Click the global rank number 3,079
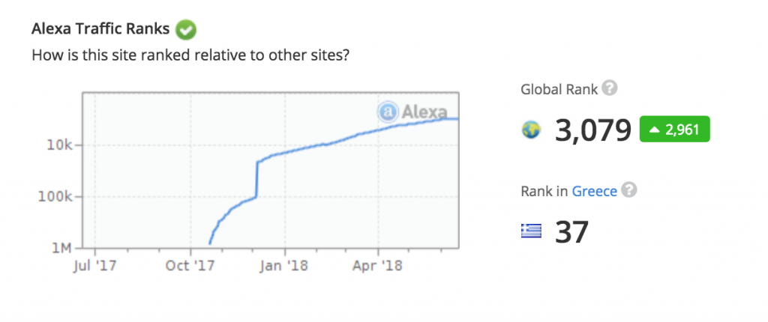768x322 pixels. click(593, 130)
